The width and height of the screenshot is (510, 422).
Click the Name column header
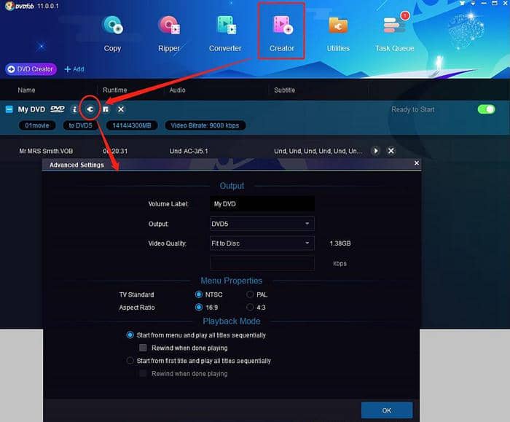point(26,90)
